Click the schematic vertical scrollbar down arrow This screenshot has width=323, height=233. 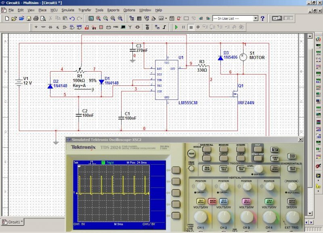coord(310,214)
